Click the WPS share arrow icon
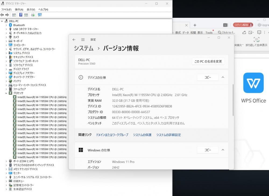The height and width of the screenshot is (196, 269). coord(244,32)
